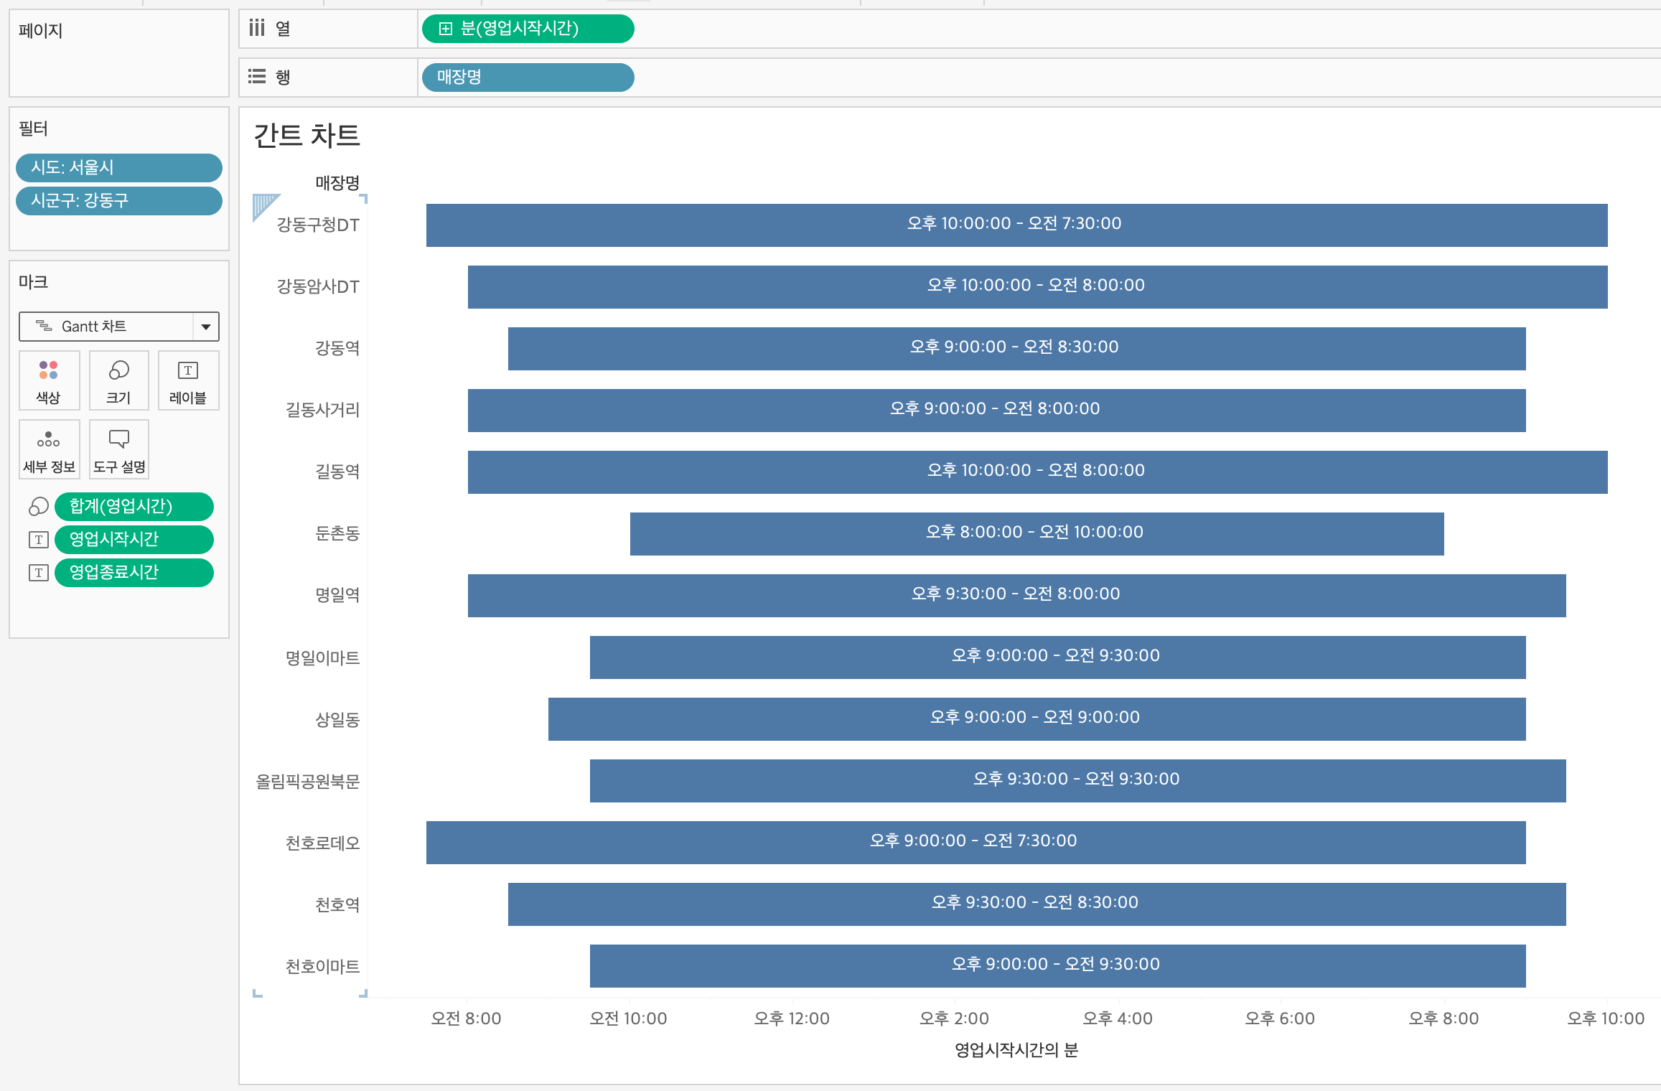Select the 시도: 서울시 filter pill
The width and height of the screenshot is (1661, 1091).
point(119,168)
